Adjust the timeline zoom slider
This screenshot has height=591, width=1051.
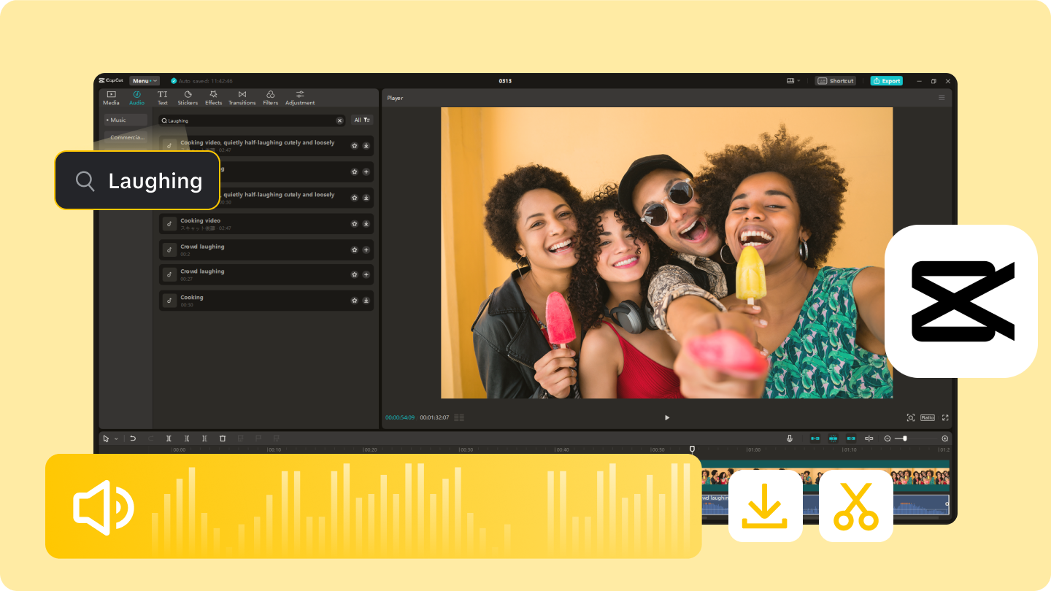(905, 439)
